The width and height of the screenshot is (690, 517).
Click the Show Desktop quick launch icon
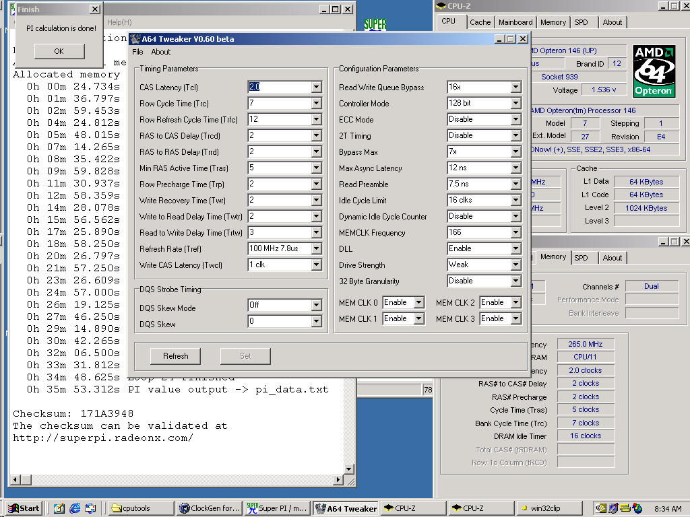(59, 508)
